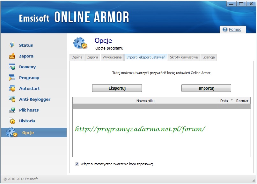Switch to Skróty klawiszowe tab
Screen dimensions: 257x184
point(184,57)
